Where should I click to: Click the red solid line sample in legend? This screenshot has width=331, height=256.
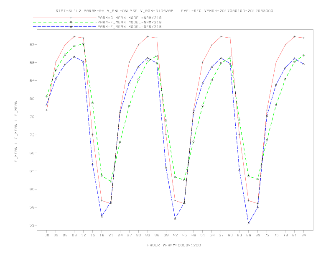point(65,18)
